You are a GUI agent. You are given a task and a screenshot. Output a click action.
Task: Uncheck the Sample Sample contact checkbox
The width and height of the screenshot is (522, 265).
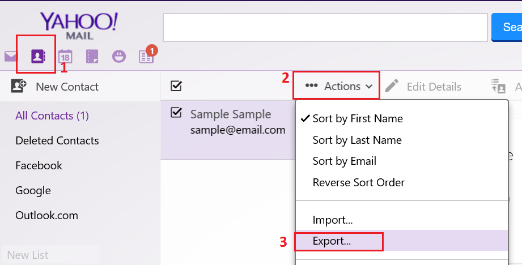coord(176,112)
